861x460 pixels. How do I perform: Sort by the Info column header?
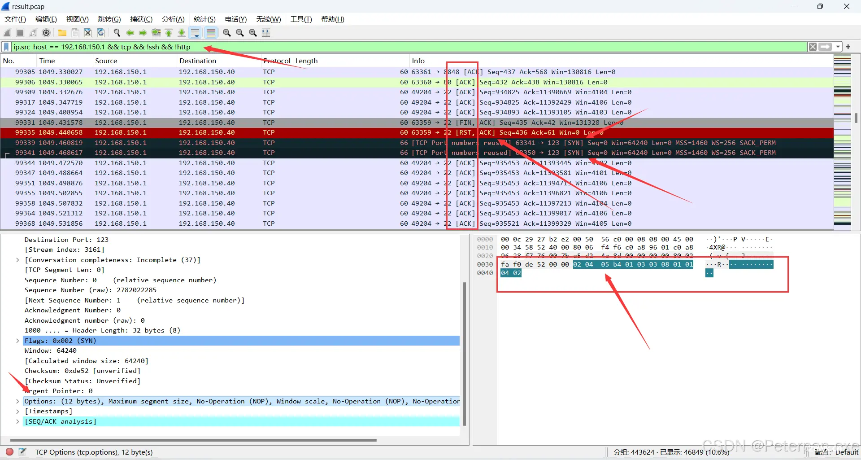coord(621,61)
